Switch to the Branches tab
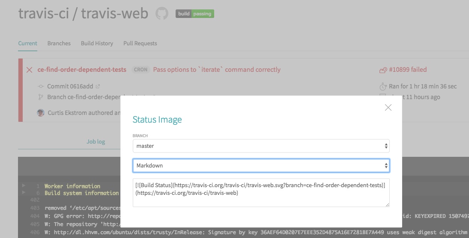 pyautogui.click(x=59, y=43)
